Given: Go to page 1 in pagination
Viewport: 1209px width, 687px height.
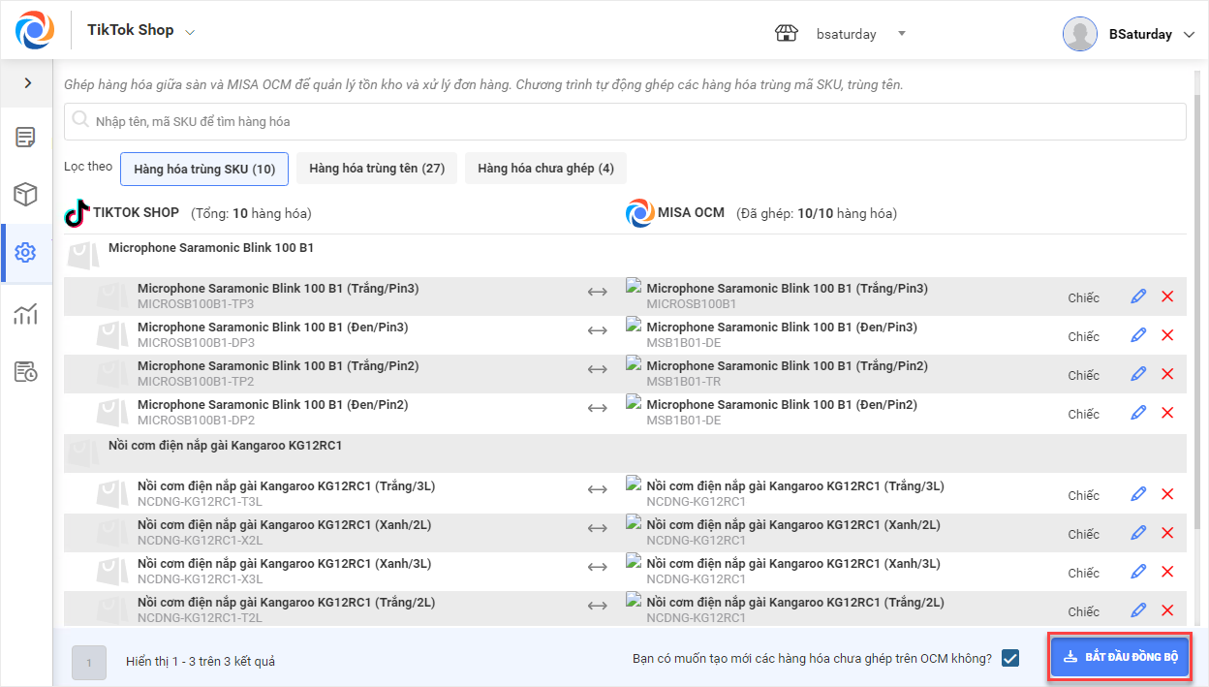Looking at the screenshot, I should point(89,663).
